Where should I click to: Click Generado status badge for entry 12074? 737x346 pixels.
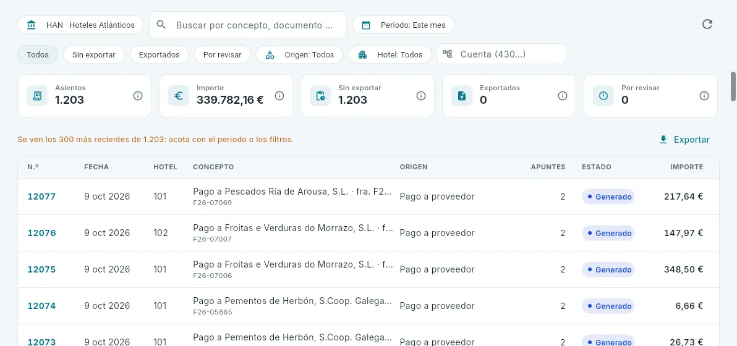(x=608, y=306)
